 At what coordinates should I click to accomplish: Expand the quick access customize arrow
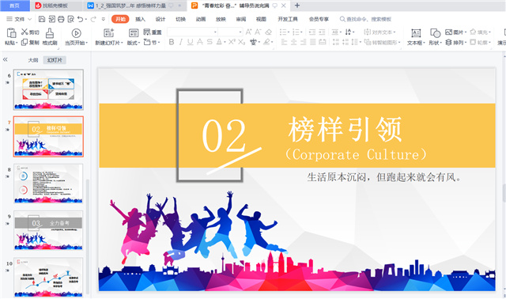coord(104,19)
